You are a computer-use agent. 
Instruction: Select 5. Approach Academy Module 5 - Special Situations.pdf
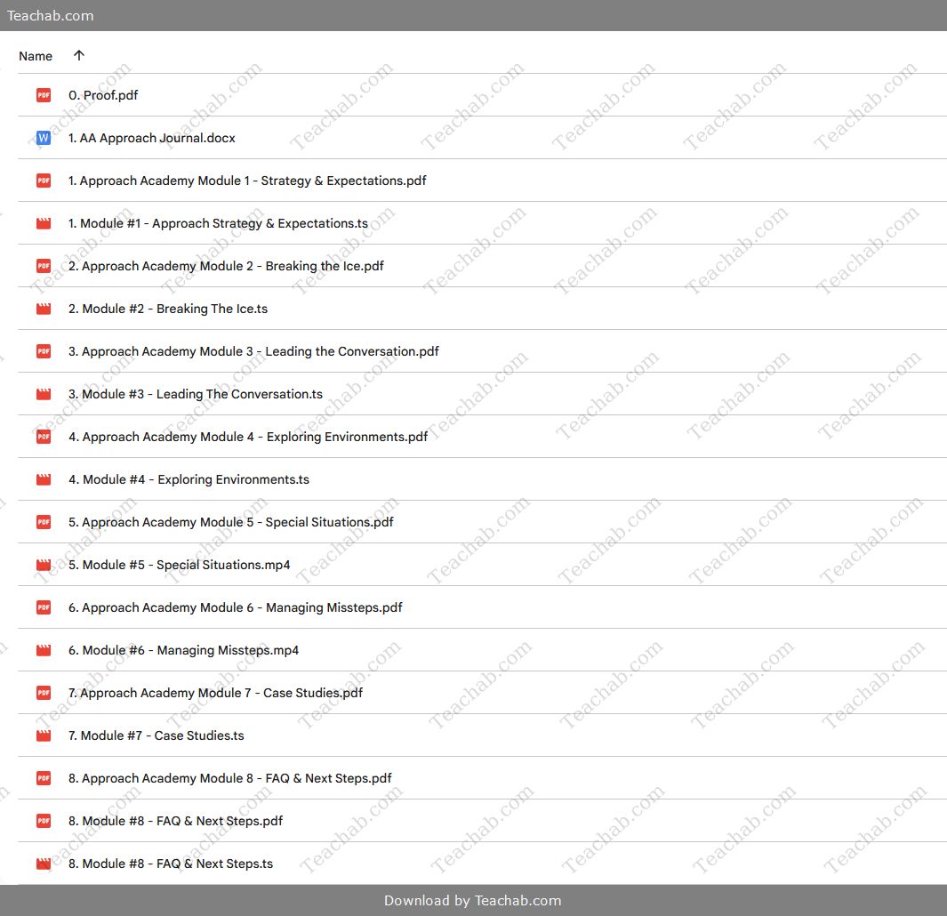[231, 522]
